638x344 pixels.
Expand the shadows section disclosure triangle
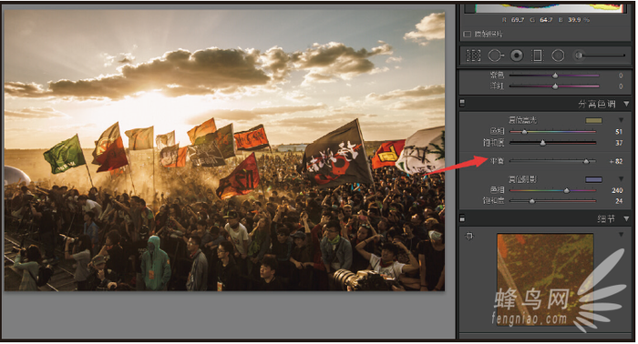pyautogui.click(x=621, y=179)
